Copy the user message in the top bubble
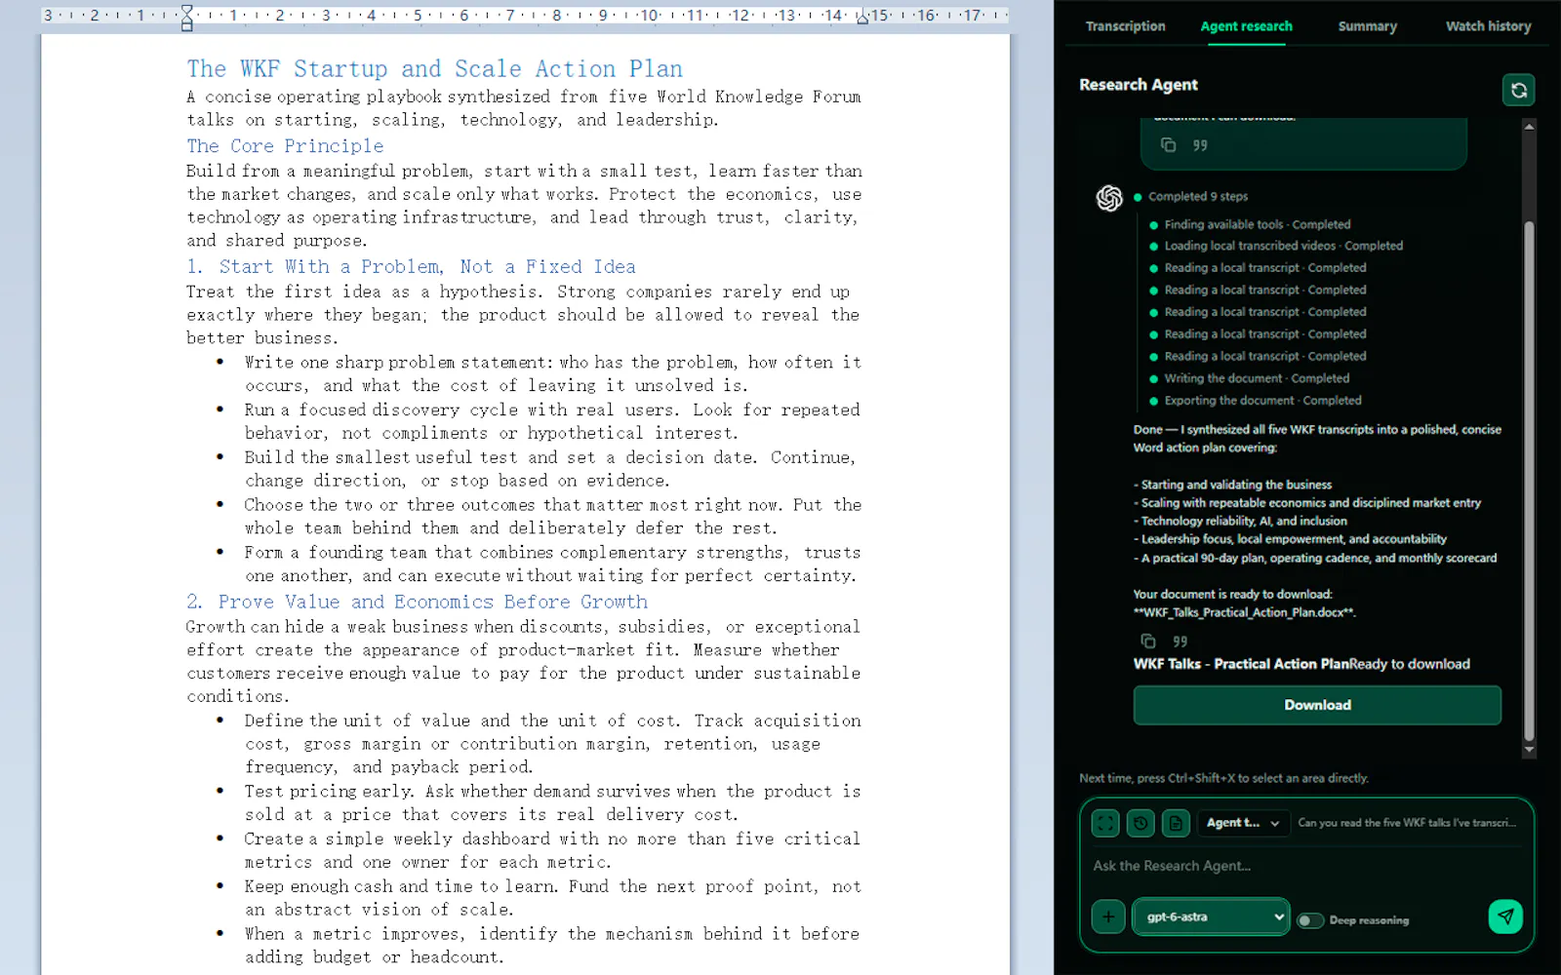This screenshot has height=975, width=1561. click(1168, 145)
